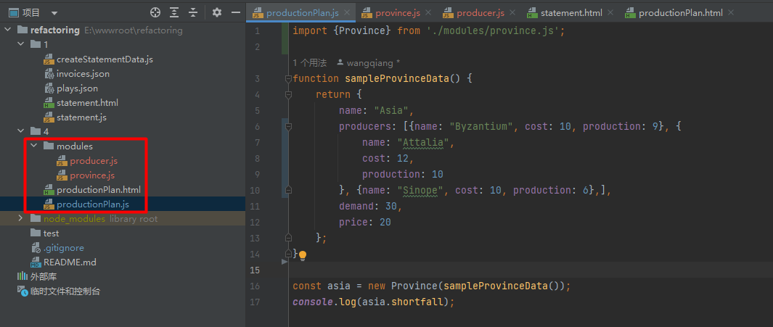Click the yellow lightbulb intention icon
Viewport: 773px width, 327px height.
click(303, 255)
